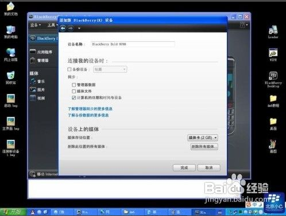Open the BlackBerry Desktop shortcut icon
Image resolution: width=286 pixels, height=216 pixels.
coord(273,79)
